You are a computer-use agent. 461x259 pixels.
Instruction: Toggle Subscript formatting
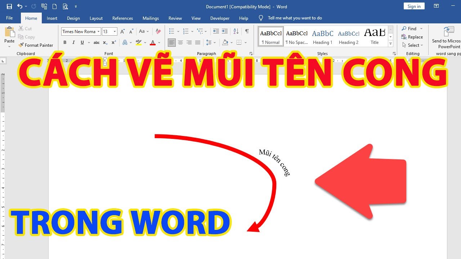(105, 42)
